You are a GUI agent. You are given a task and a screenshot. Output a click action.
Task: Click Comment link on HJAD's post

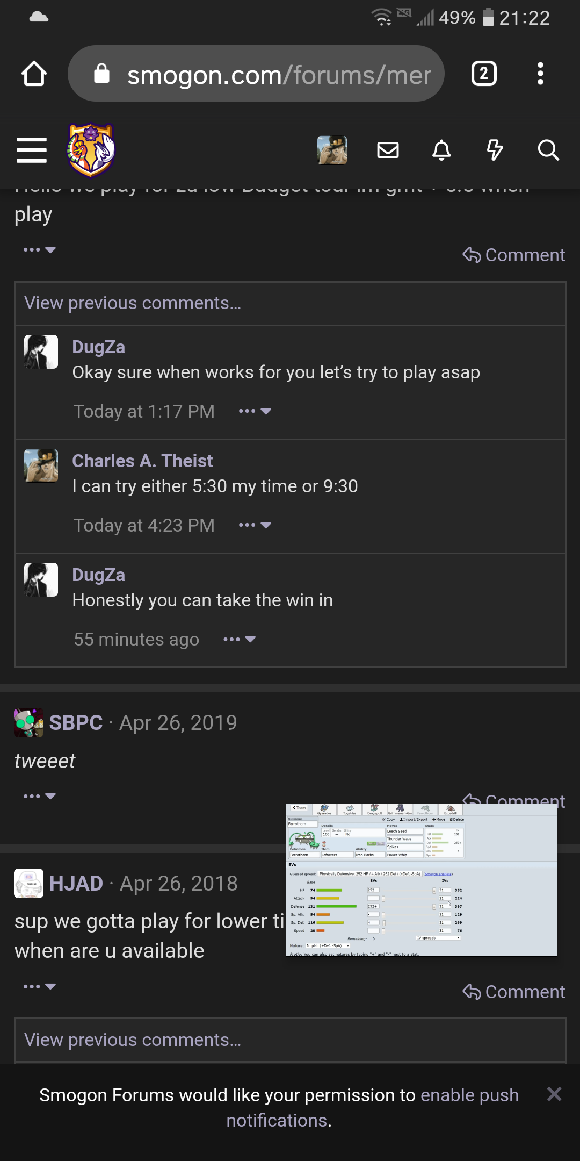[x=514, y=992]
